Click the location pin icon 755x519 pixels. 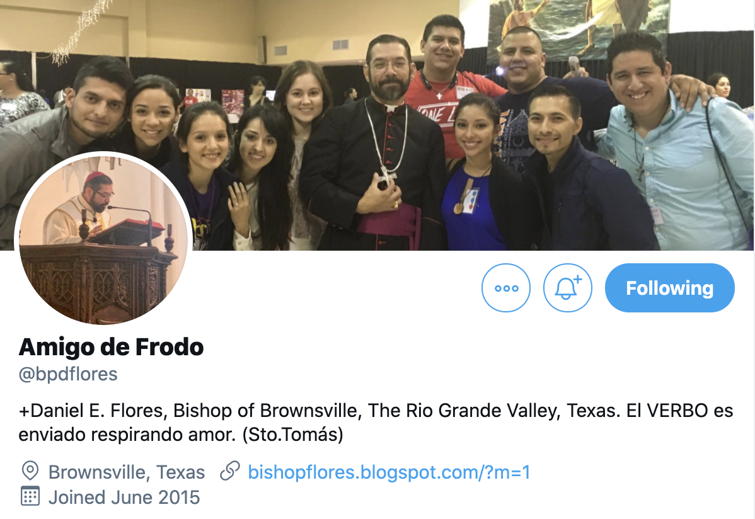tap(30, 471)
